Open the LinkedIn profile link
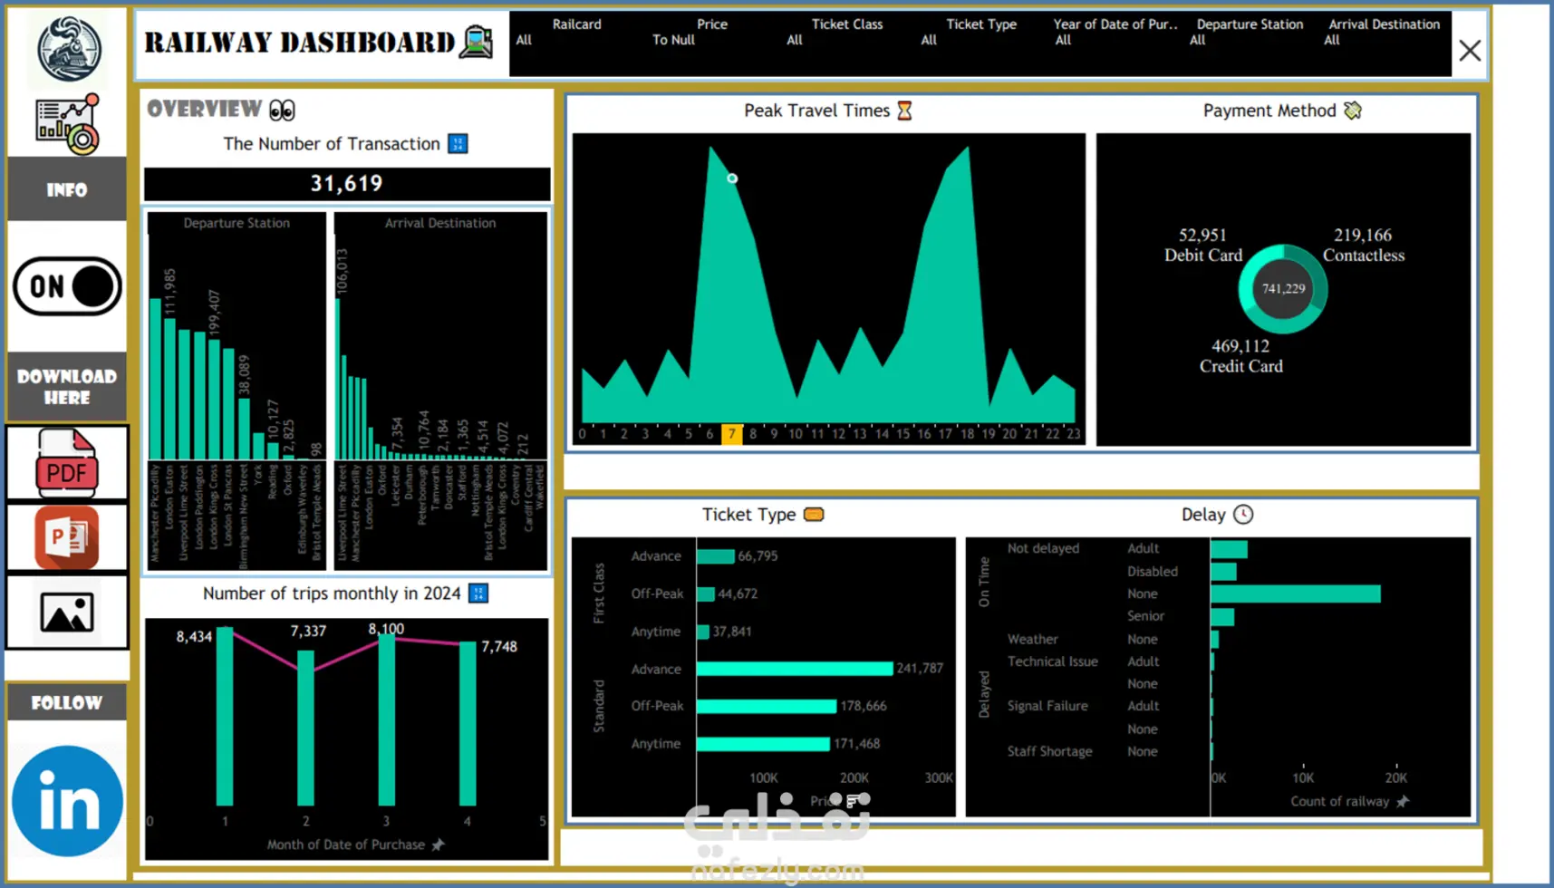Screen dimensions: 1554x888 click(67, 797)
